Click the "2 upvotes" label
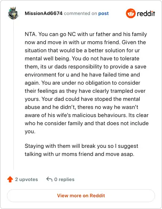162x209 pixels. pos(26,179)
